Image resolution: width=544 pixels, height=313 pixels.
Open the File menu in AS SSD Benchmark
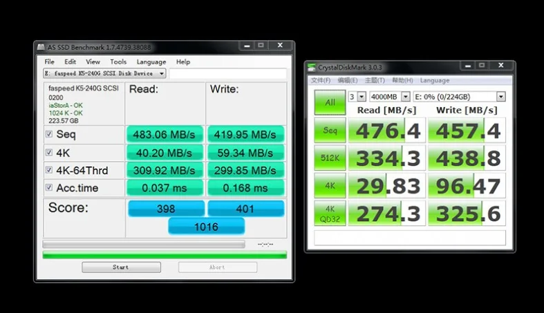point(49,61)
